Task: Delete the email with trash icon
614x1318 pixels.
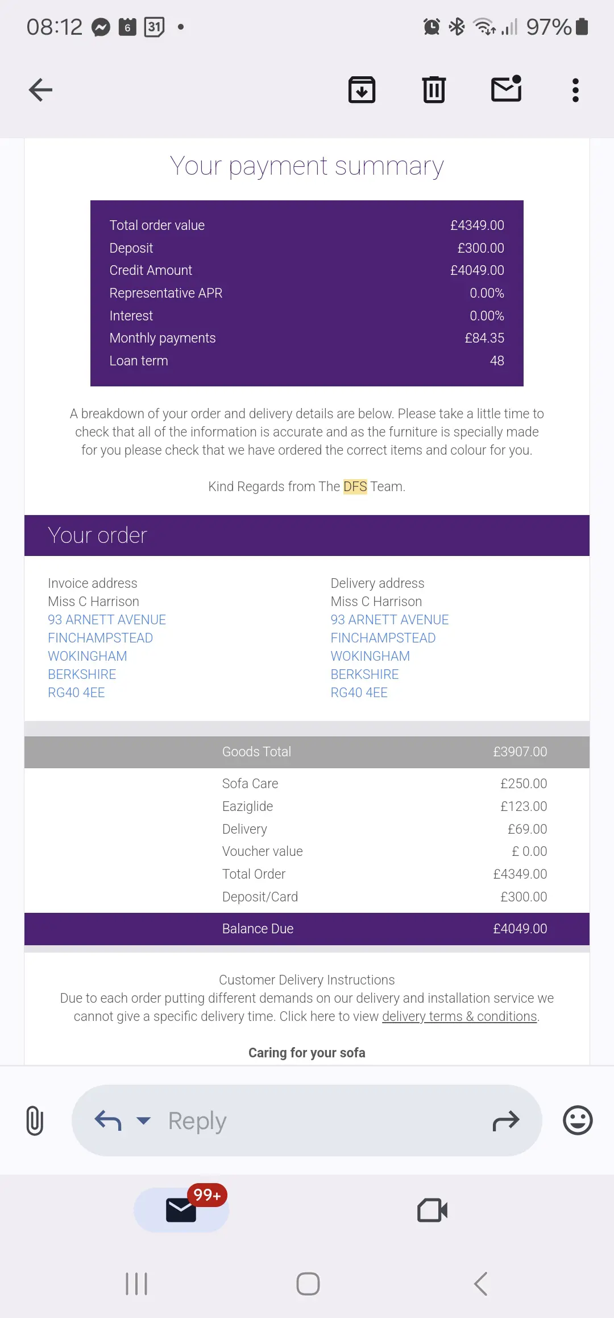Action: pyautogui.click(x=434, y=90)
